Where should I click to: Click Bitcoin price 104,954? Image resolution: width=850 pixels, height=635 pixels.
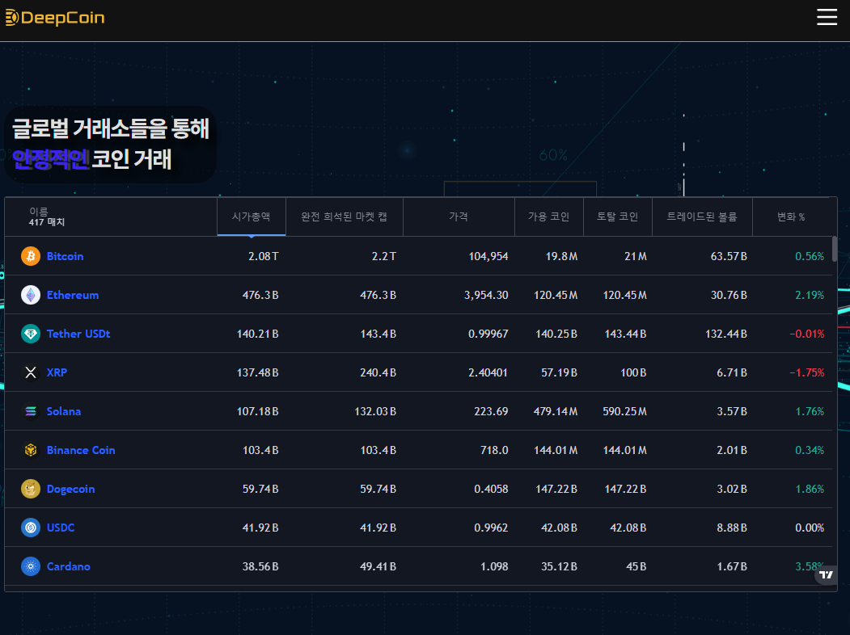pyautogui.click(x=488, y=256)
